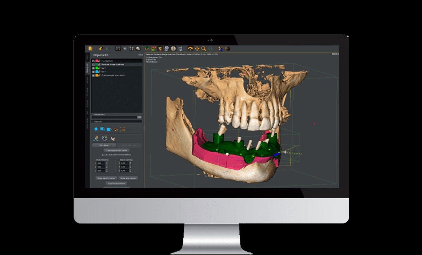Click the skull view icon in toolbar

click(167, 48)
